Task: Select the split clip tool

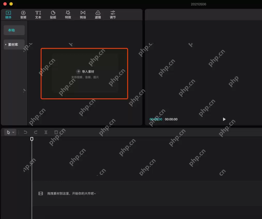Action: (x=46, y=132)
